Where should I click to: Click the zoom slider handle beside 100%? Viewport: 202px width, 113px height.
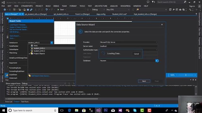point(186,75)
